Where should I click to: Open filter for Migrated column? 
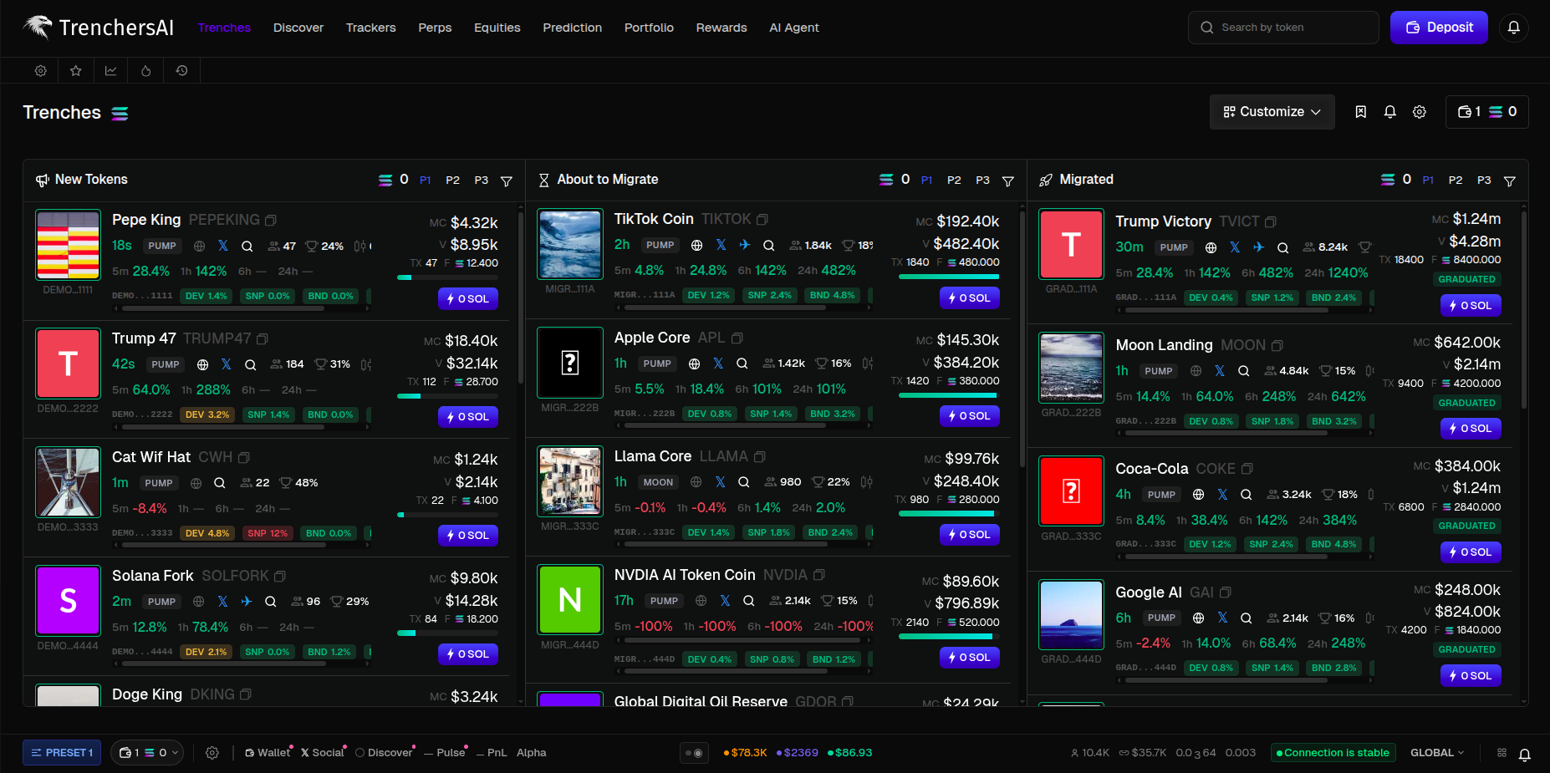point(1509,181)
